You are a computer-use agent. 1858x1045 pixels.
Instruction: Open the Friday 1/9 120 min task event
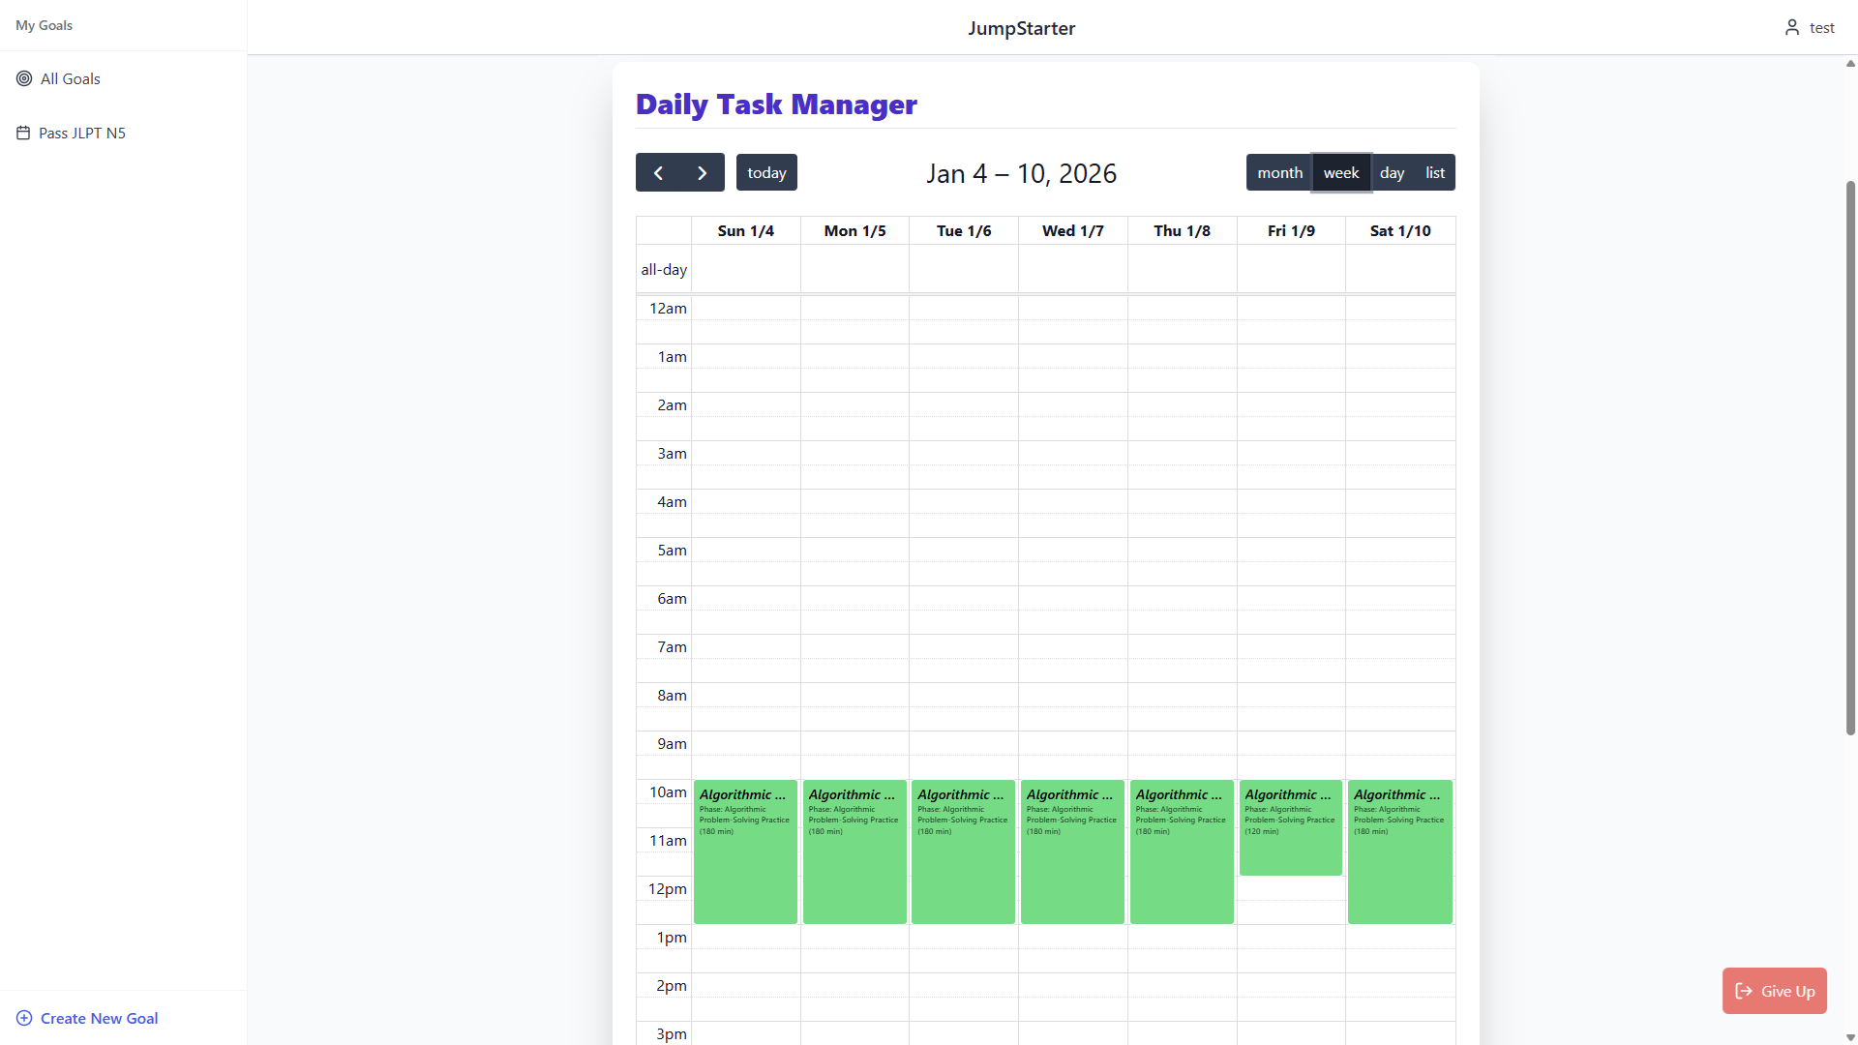(x=1290, y=828)
